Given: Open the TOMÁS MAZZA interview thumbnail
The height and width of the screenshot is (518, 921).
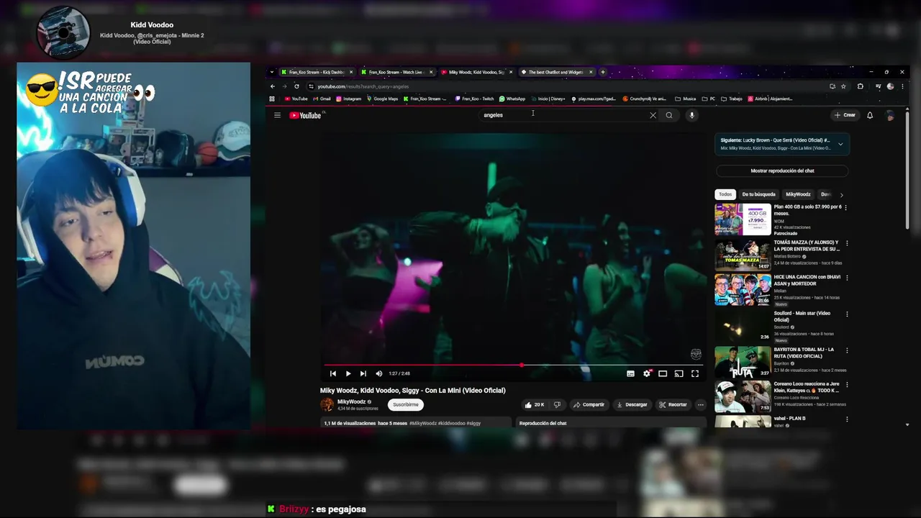Looking at the screenshot, I should [743, 255].
